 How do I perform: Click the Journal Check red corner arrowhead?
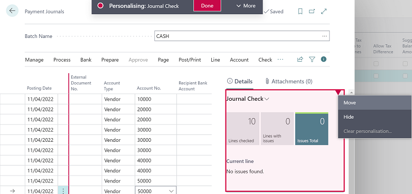click(339, 92)
